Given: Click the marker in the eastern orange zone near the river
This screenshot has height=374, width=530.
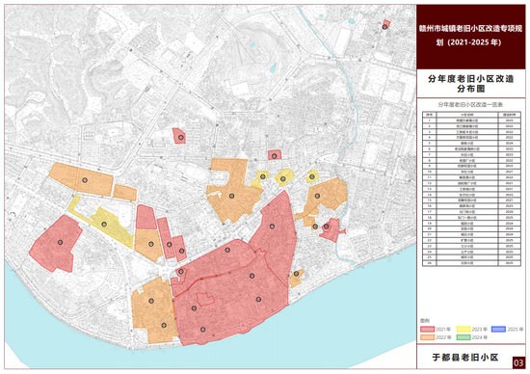Looking at the screenshot, I should tap(317, 196).
